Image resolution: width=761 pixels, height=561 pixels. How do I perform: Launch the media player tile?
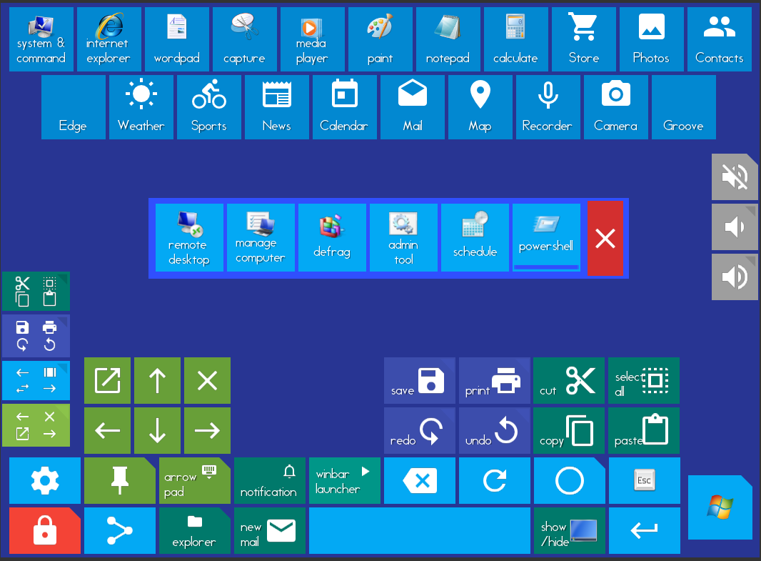(x=313, y=39)
